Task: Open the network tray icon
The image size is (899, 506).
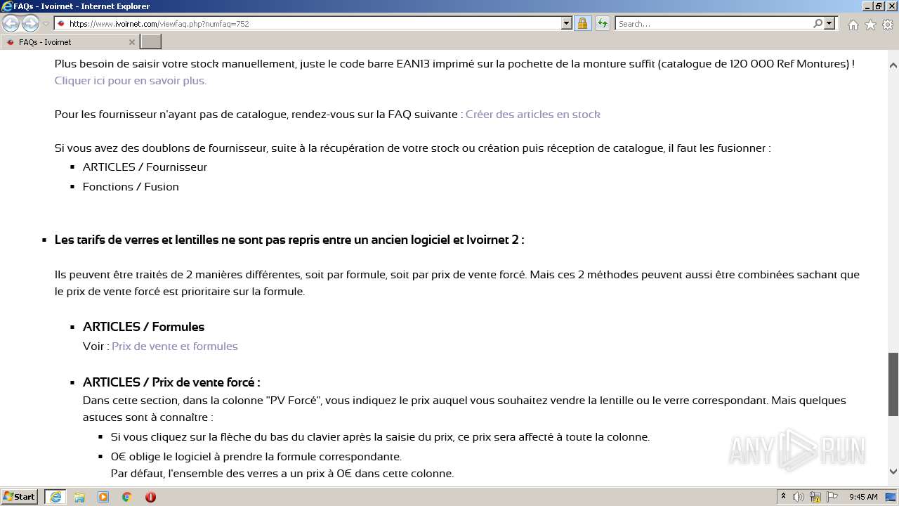Action: coord(815,497)
